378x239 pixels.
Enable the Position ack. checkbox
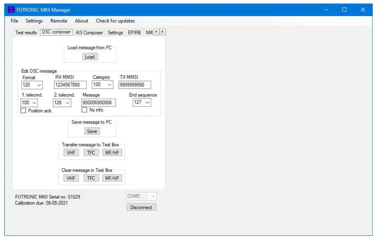click(x=23, y=110)
